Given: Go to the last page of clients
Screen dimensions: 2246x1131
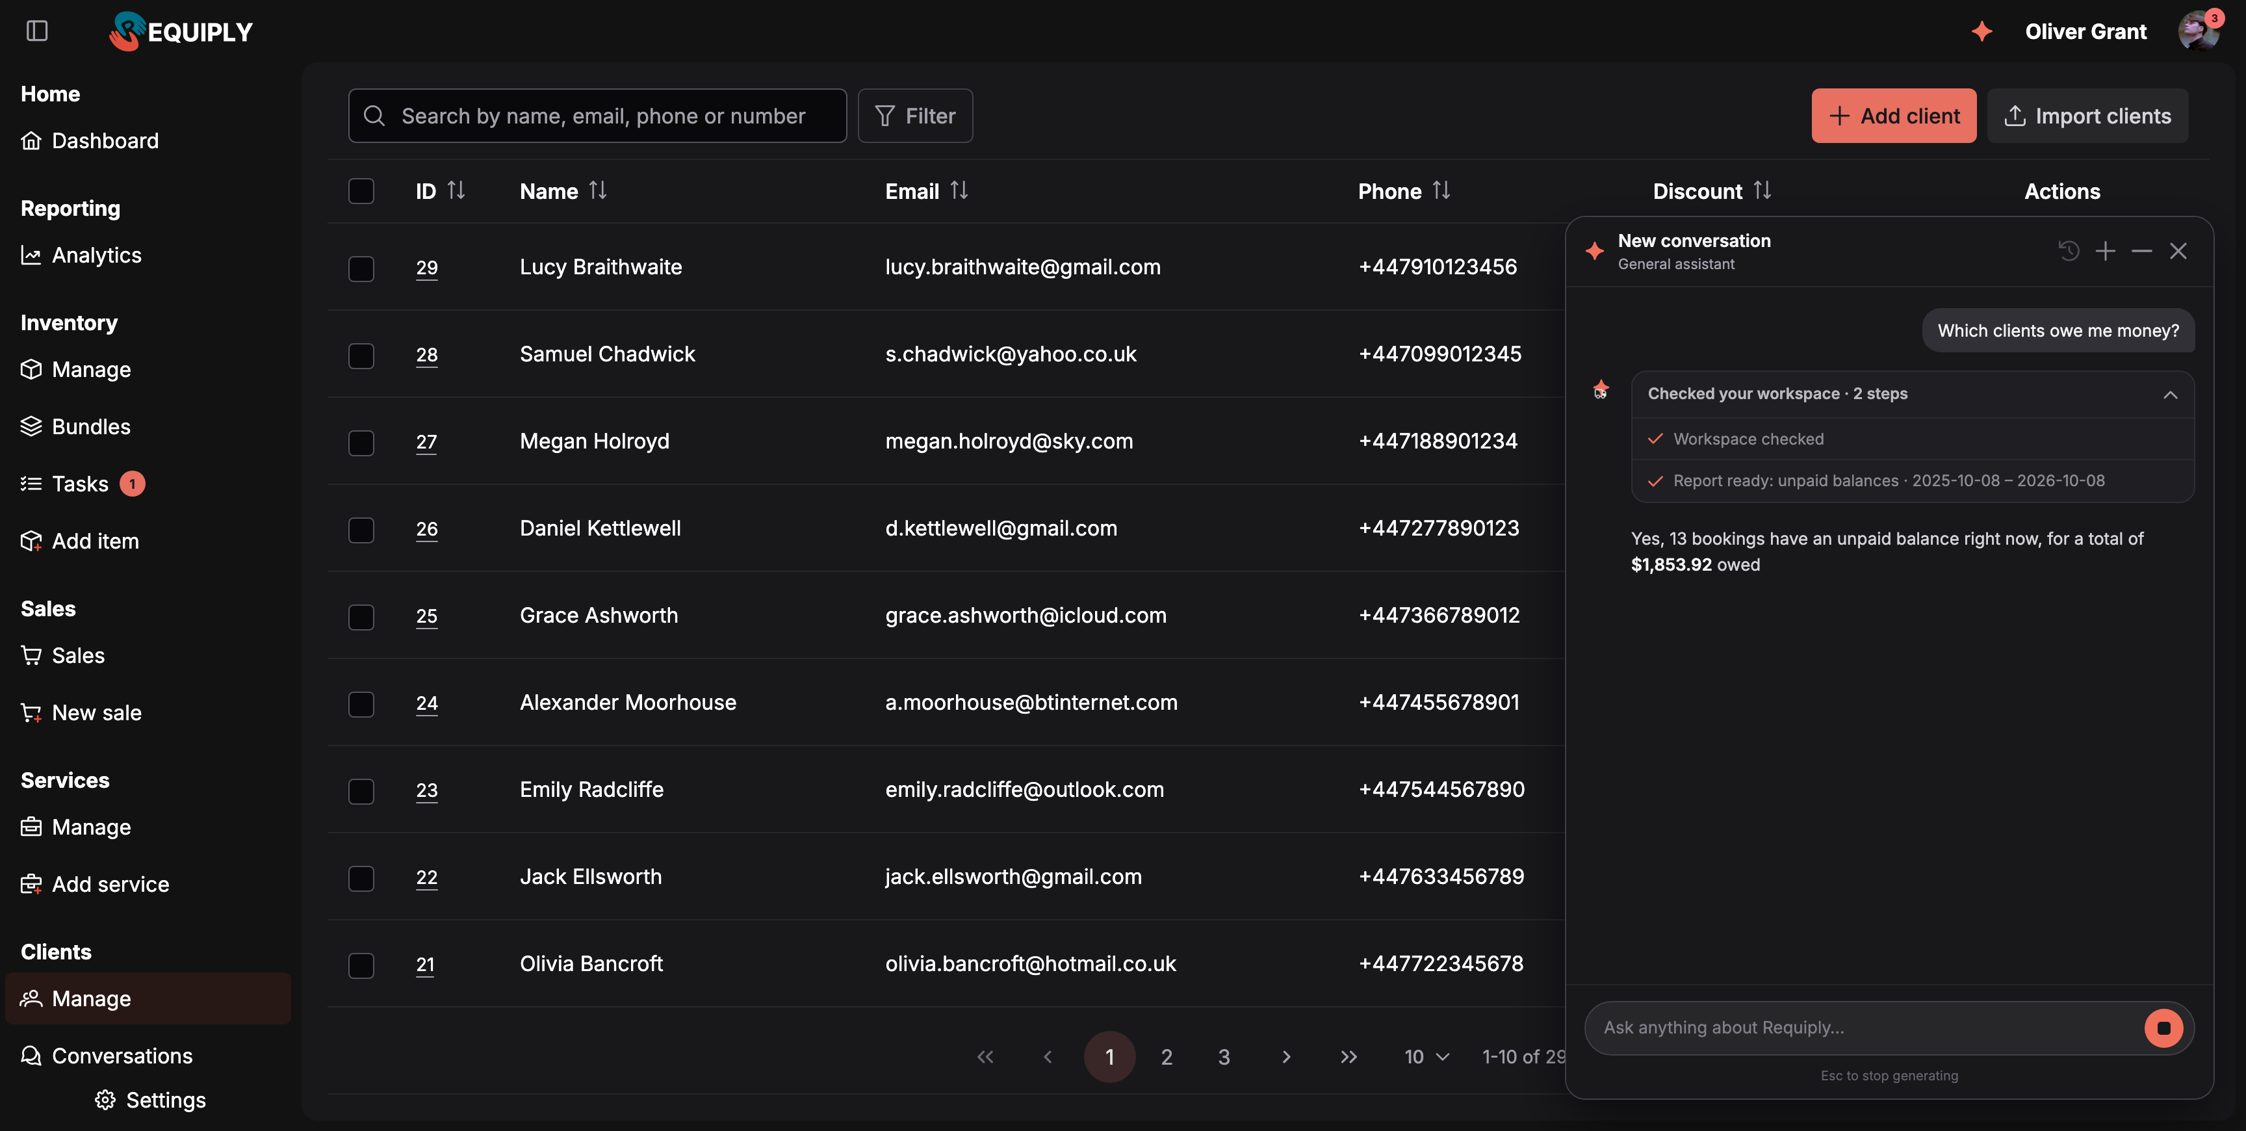Looking at the screenshot, I should [x=1349, y=1057].
